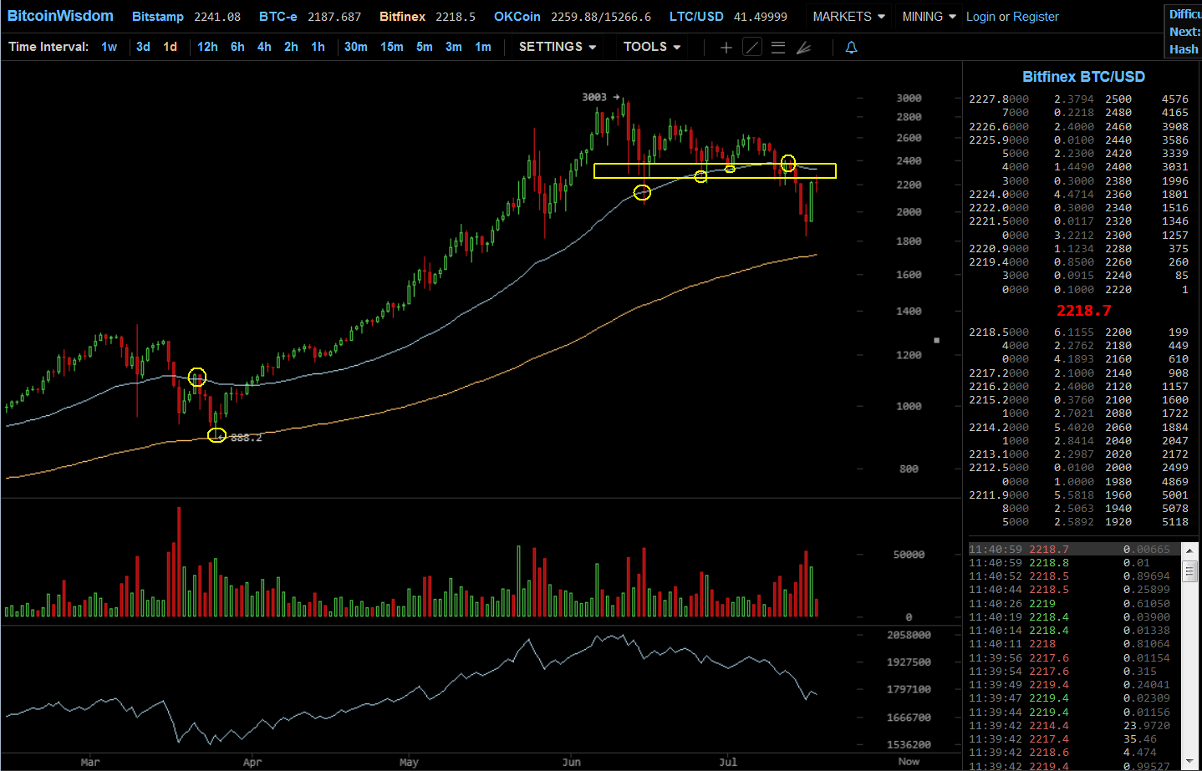Click the Apr label on time axis
Viewport: 1202px width, 771px height.
252,762
